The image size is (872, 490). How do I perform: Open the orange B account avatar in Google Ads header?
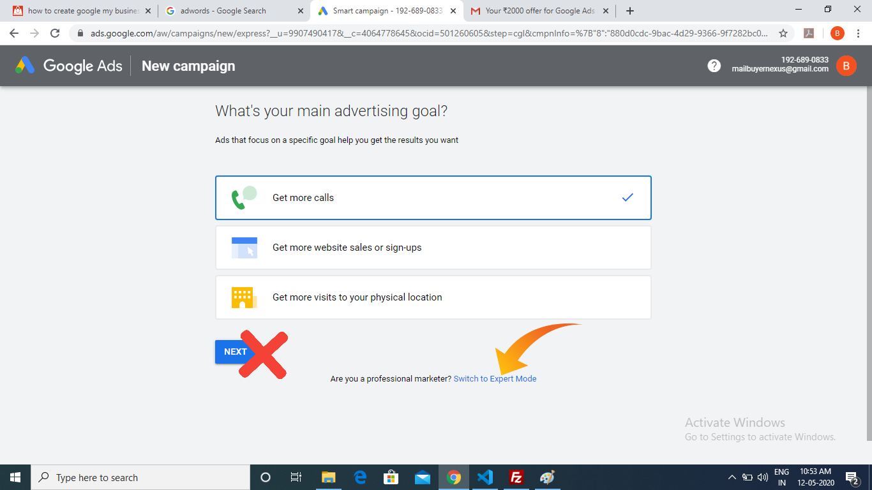tap(846, 66)
